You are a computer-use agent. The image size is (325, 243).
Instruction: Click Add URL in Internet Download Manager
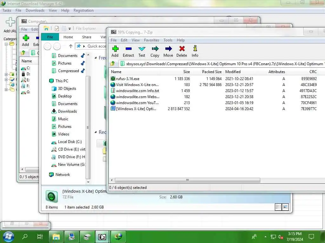point(10,25)
